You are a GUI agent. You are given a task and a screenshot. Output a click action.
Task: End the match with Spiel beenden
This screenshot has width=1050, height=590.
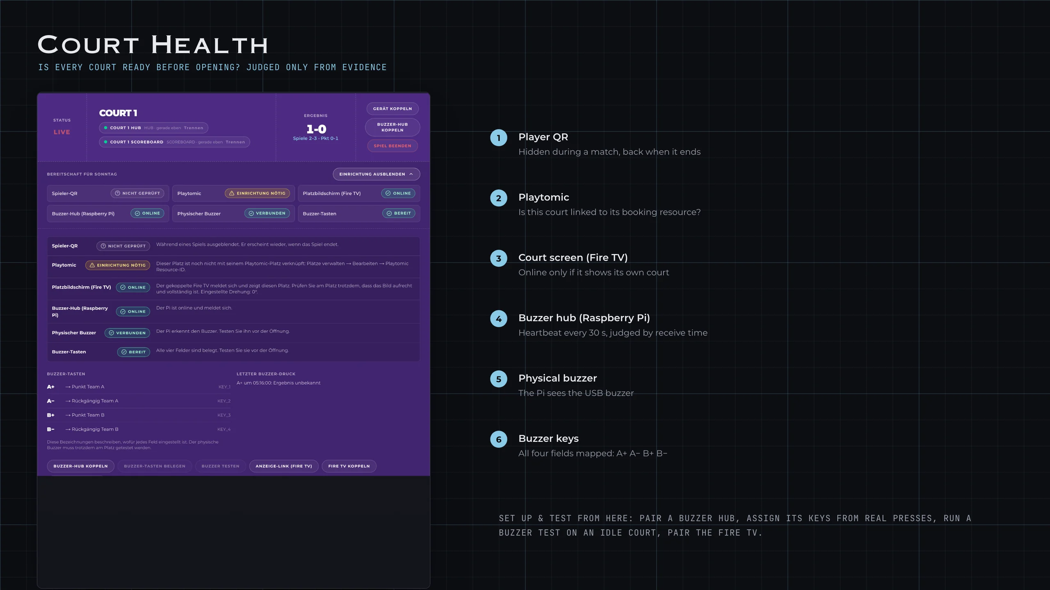393,146
